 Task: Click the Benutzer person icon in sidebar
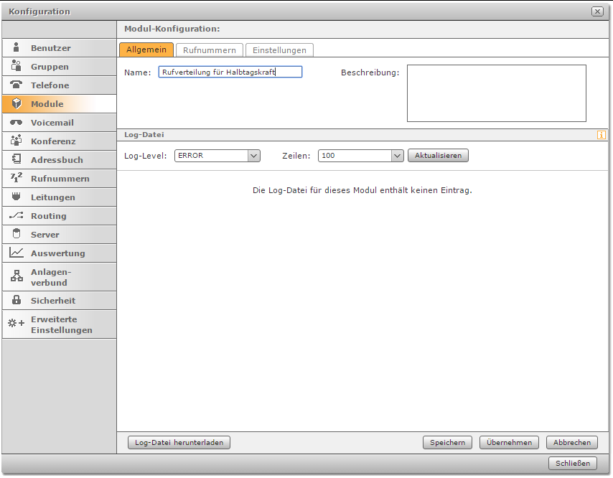pyautogui.click(x=17, y=48)
